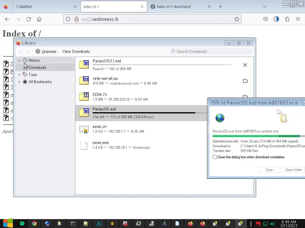305x228 pixels.
Task: Select All Bookmarks in the sidebar
Action: point(40,82)
